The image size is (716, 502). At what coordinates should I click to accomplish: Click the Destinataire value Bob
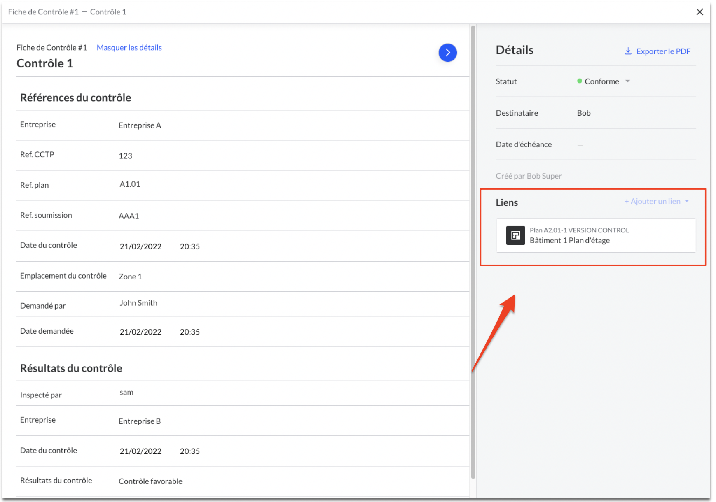pyautogui.click(x=583, y=113)
